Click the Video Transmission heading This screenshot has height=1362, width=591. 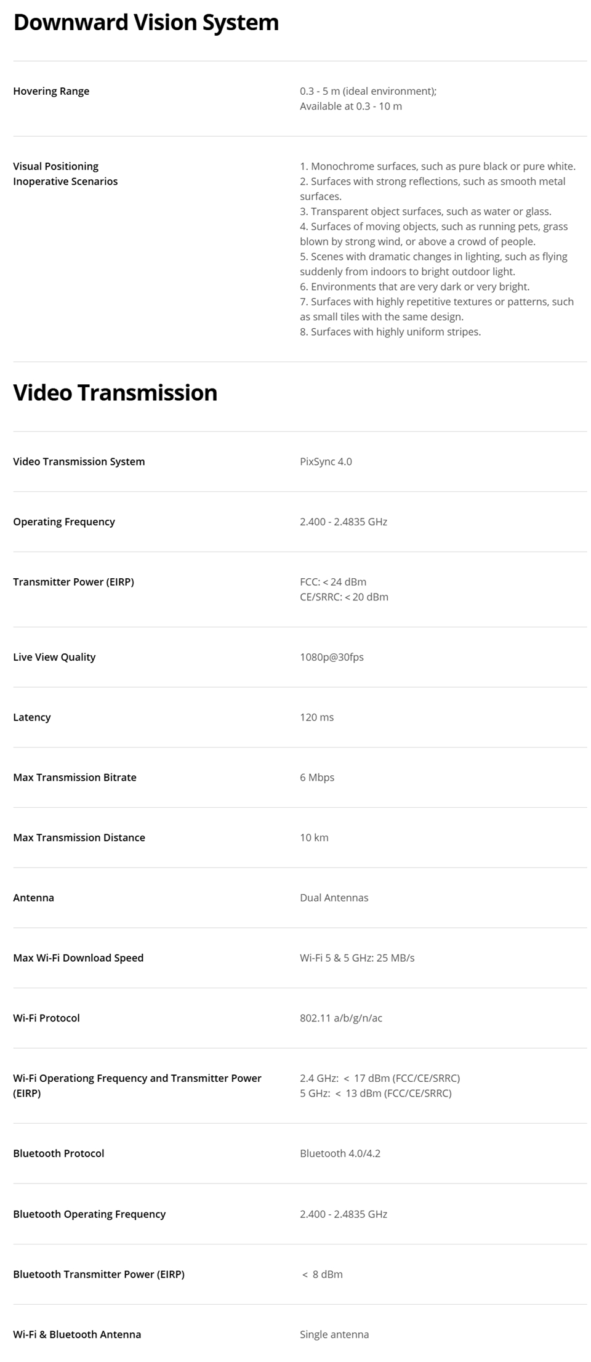(x=115, y=393)
